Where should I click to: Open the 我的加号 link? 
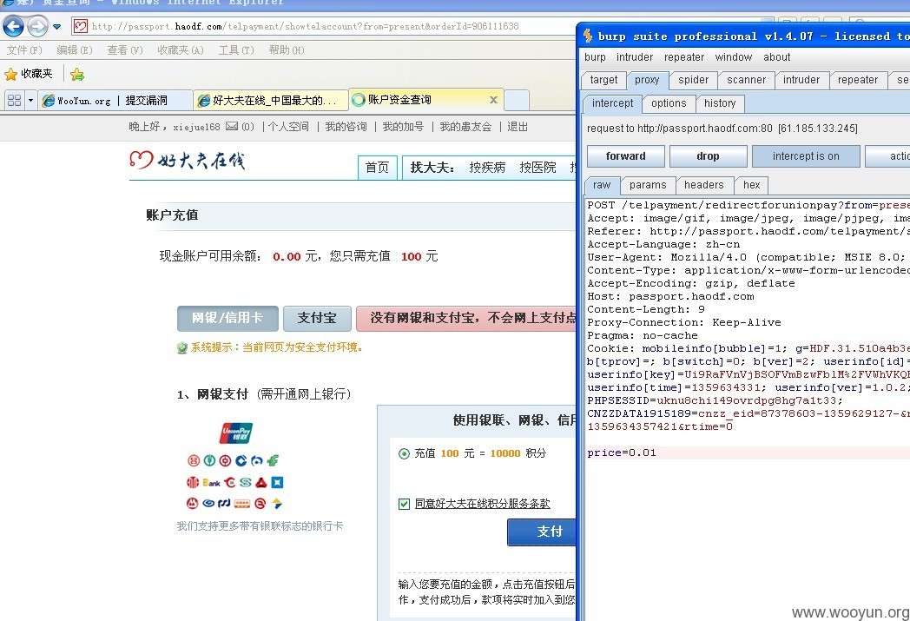click(x=404, y=127)
